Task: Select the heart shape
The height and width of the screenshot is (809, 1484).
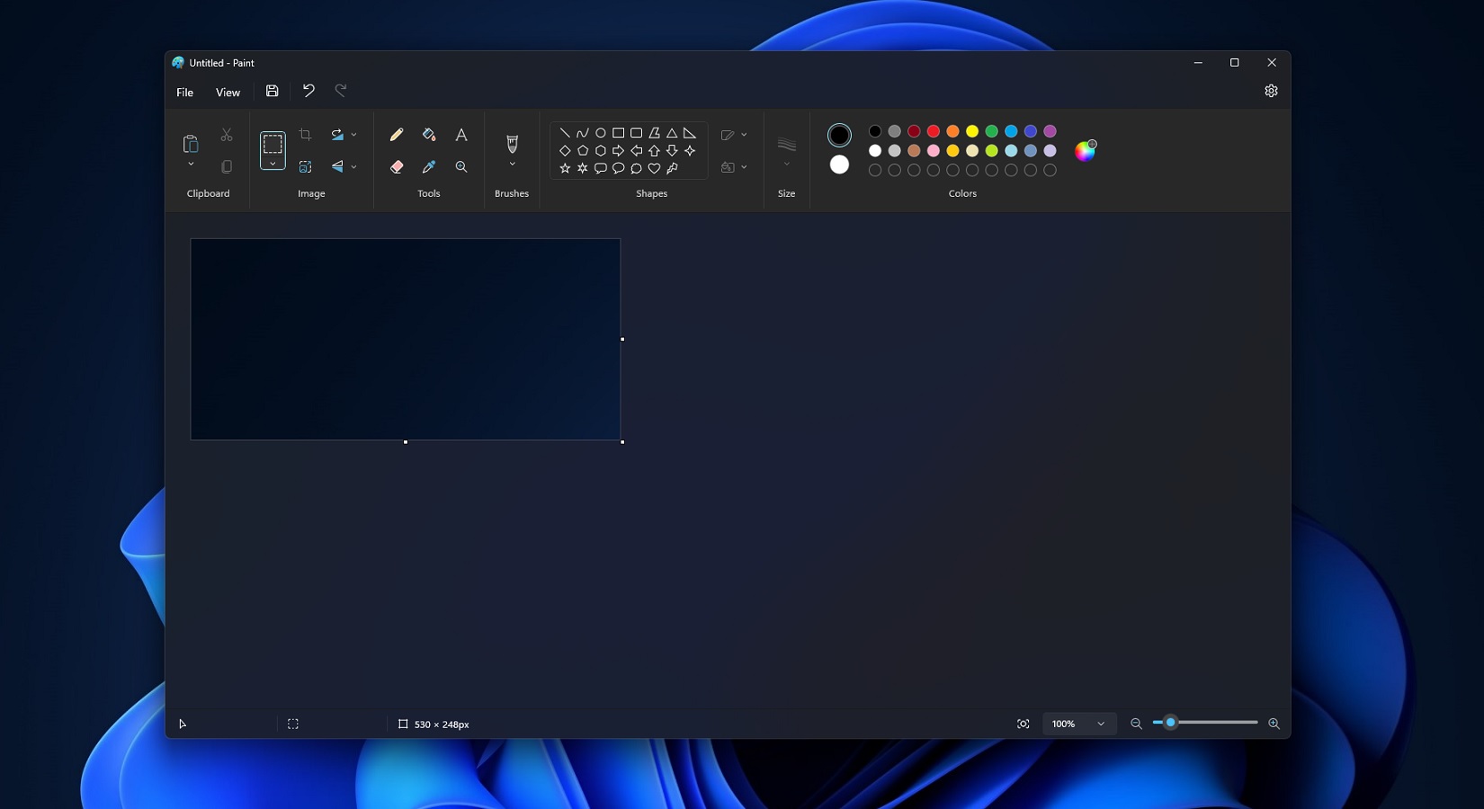Action: (654, 168)
